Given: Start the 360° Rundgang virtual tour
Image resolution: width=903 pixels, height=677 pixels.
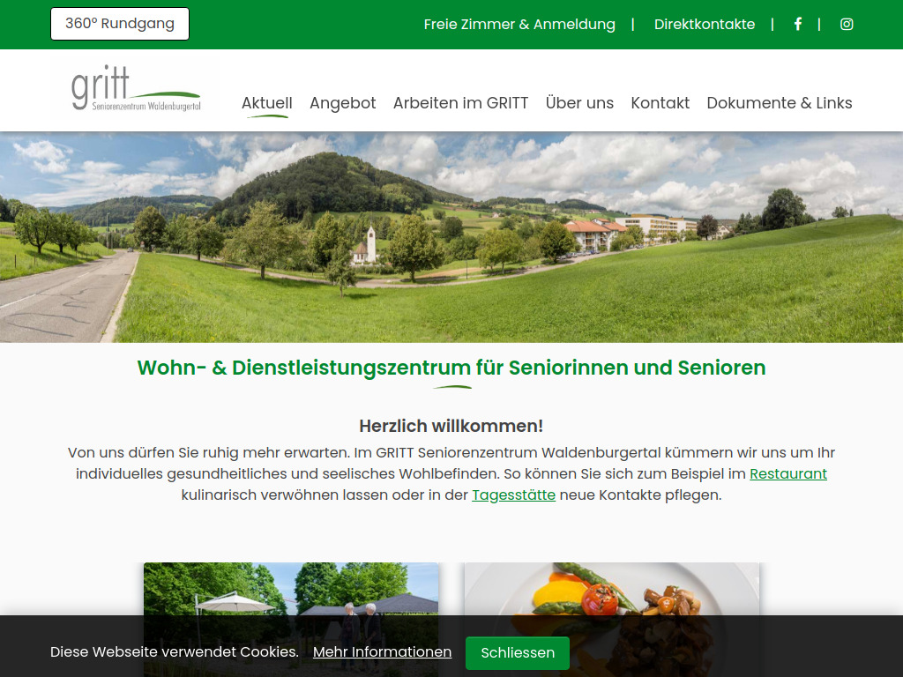Looking at the screenshot, I should click(119, 24).
